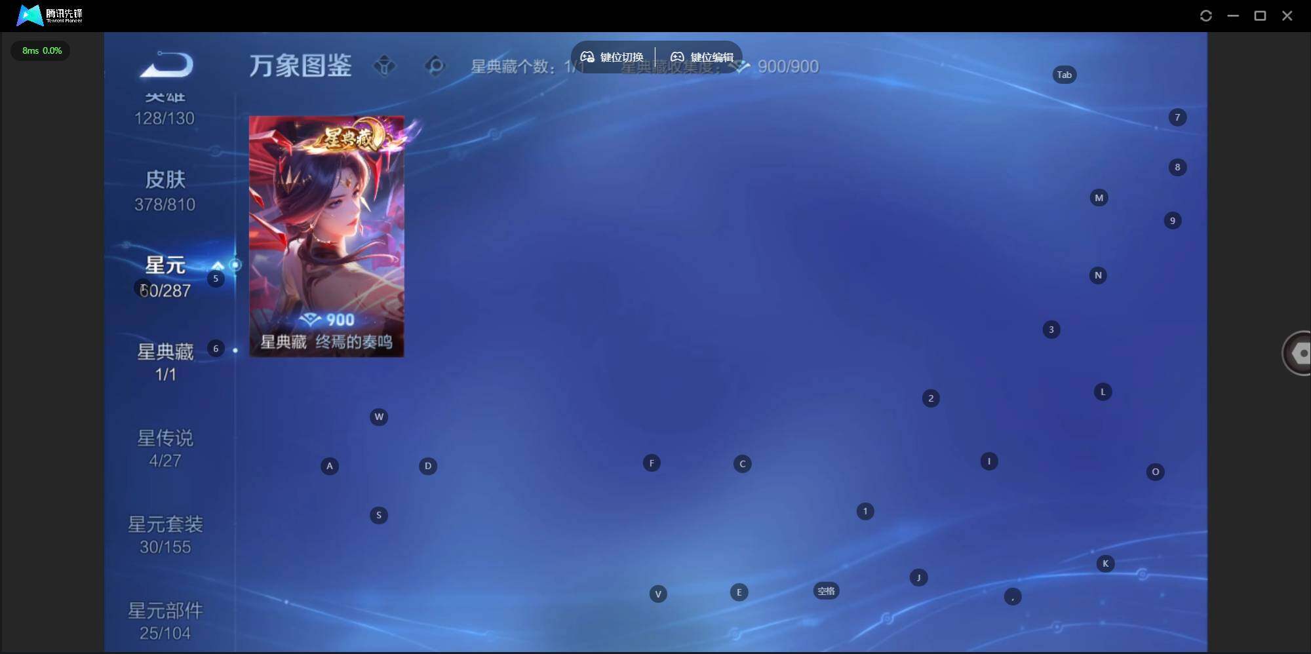Click the key marker labeled J
1311x654 pixels.
point(919,577)
